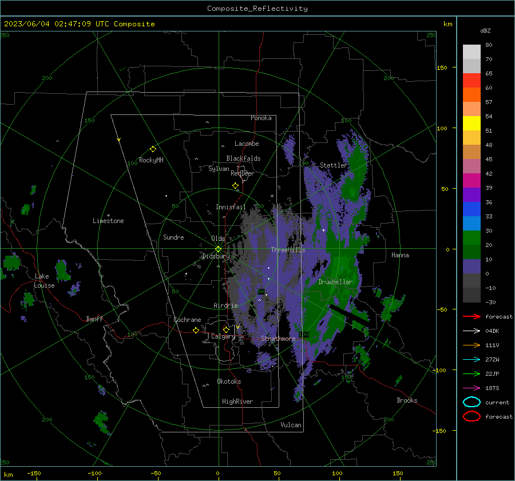The width and height of the screenshot is (515, 481).
Task: Click the Okotoks town label
Action: point(229,381)
